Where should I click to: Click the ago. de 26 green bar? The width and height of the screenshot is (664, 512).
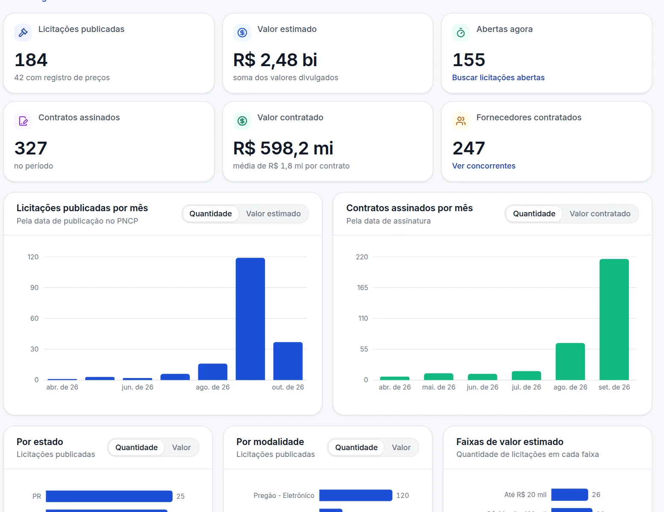tap(570, 361)
